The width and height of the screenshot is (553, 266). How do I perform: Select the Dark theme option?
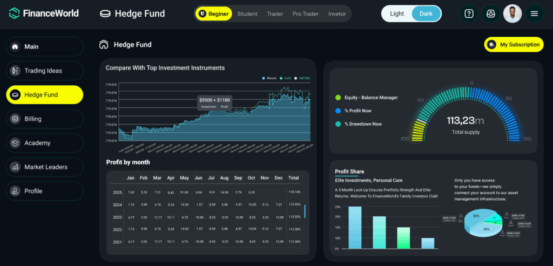(426, 14)
